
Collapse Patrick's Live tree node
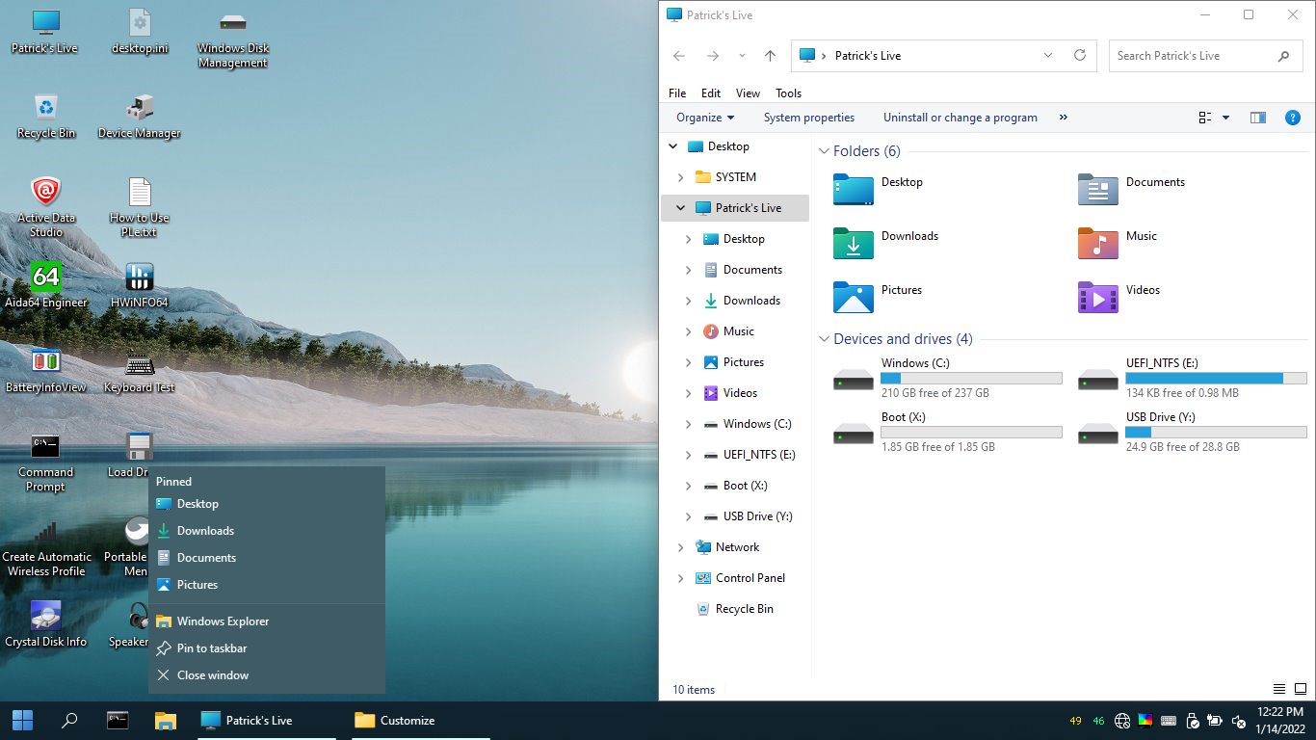680,208
